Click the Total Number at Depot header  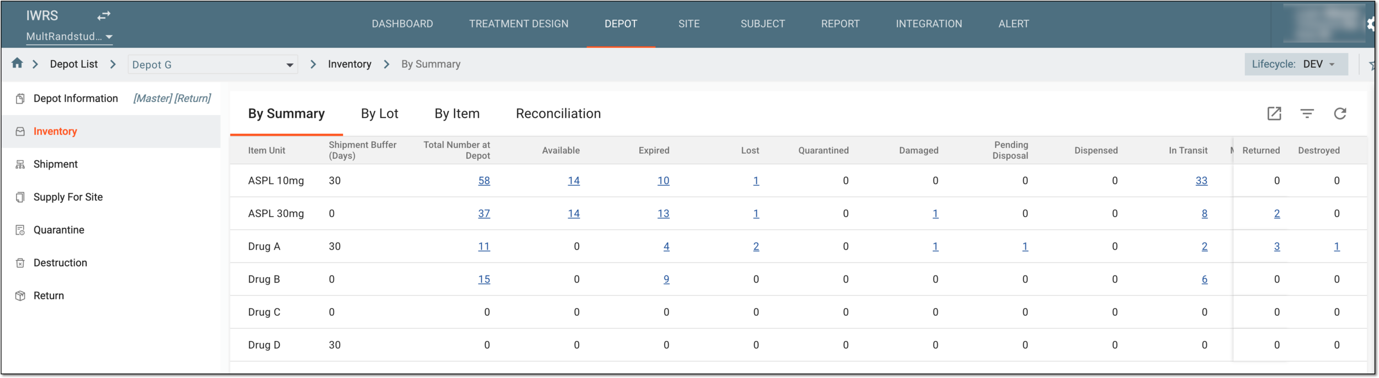tap(457, 150)
